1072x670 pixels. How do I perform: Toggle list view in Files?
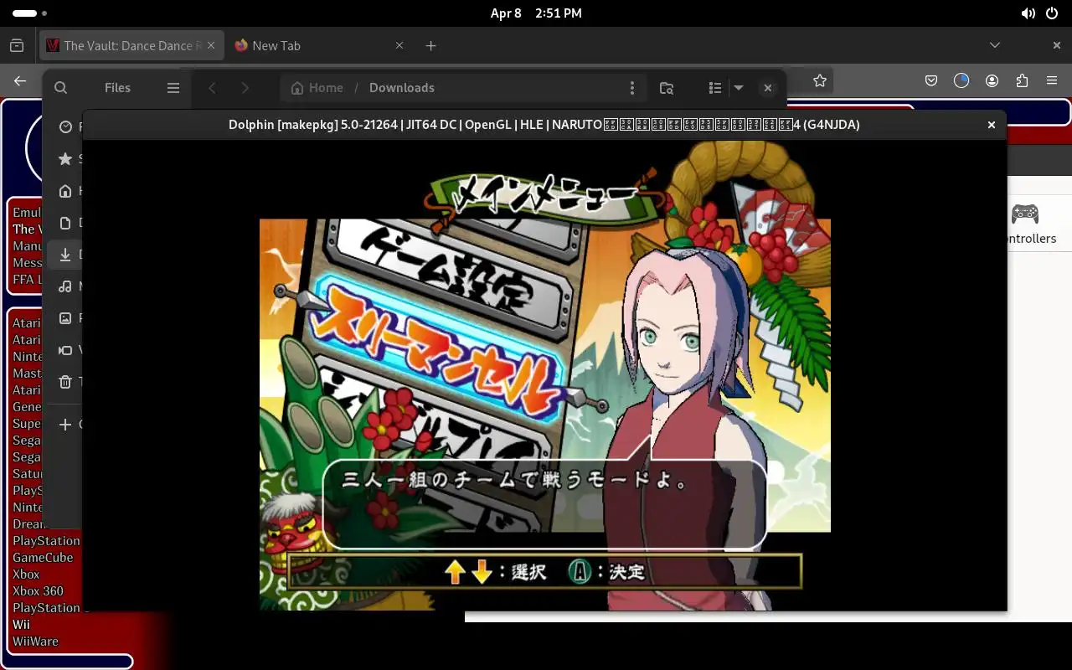714,88
